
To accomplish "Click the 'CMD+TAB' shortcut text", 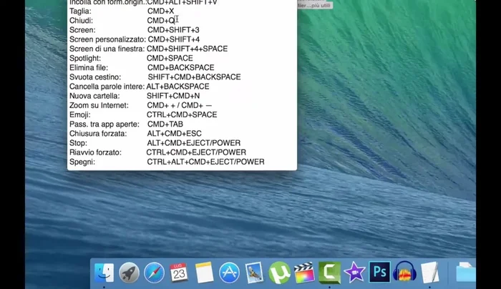I will (x=165, y=124).
